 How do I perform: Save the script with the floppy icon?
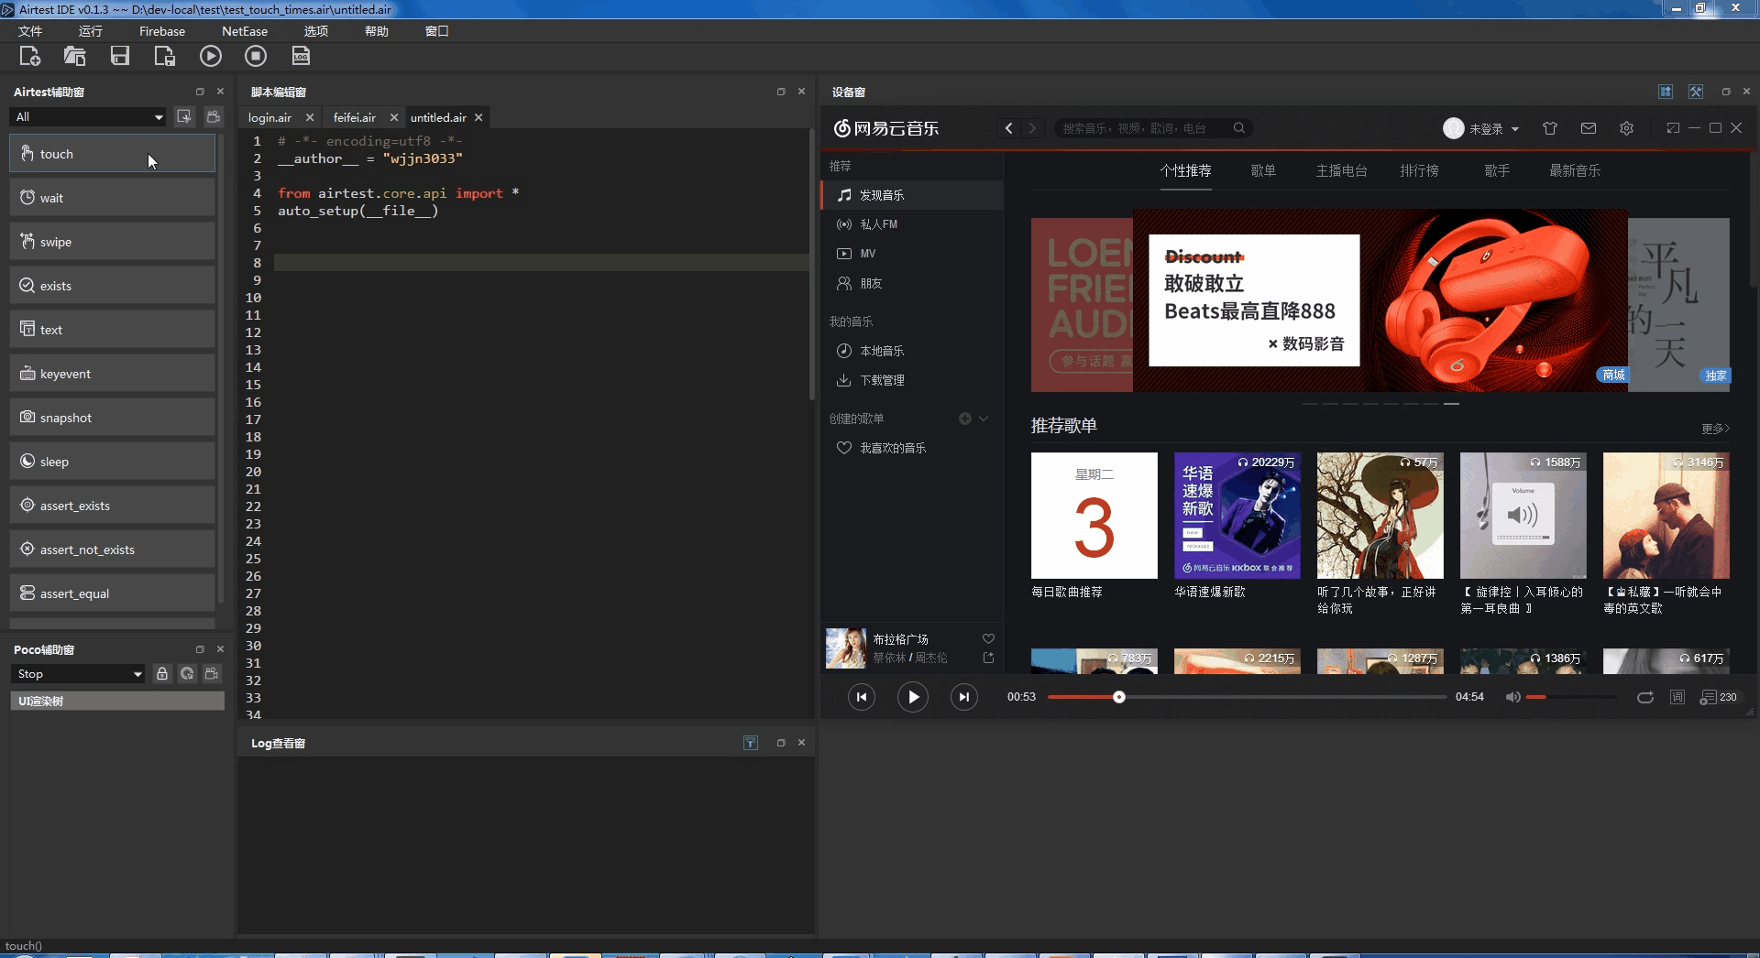pyautogui.click(x=120, y=56)
